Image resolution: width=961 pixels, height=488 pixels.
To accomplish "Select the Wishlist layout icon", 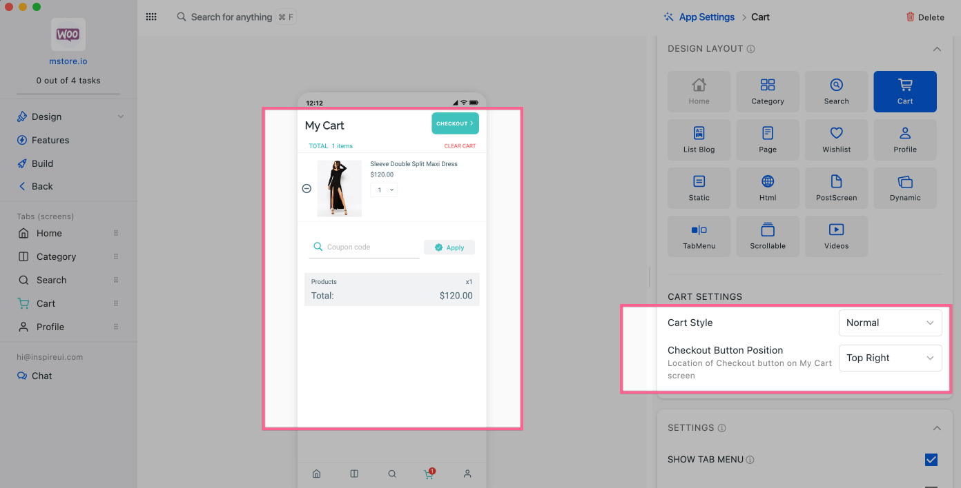I will pos(836,140).
